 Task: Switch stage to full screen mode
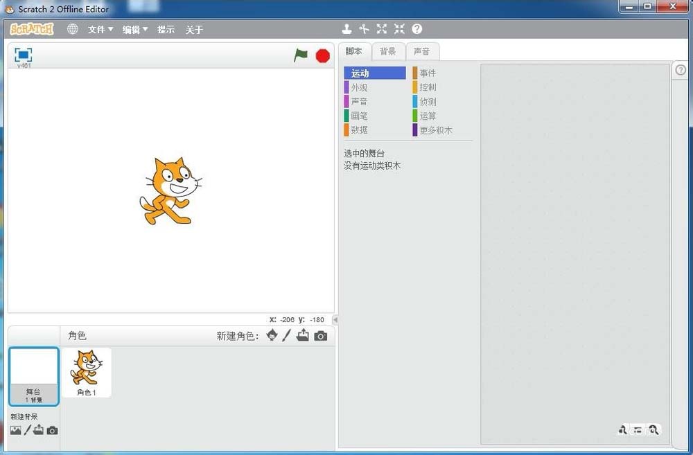click(23, 55)
